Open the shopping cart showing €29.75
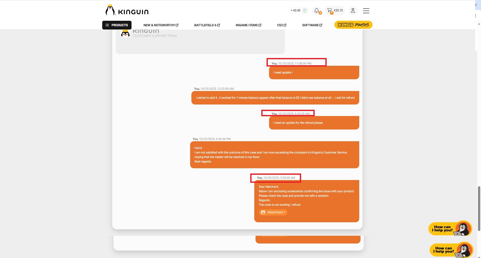 coord(335,10)
